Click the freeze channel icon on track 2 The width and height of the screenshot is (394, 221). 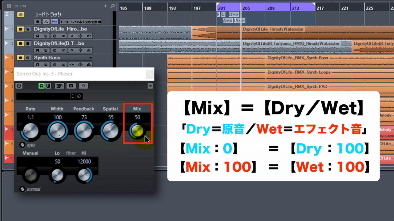click(x=72, y=50)
